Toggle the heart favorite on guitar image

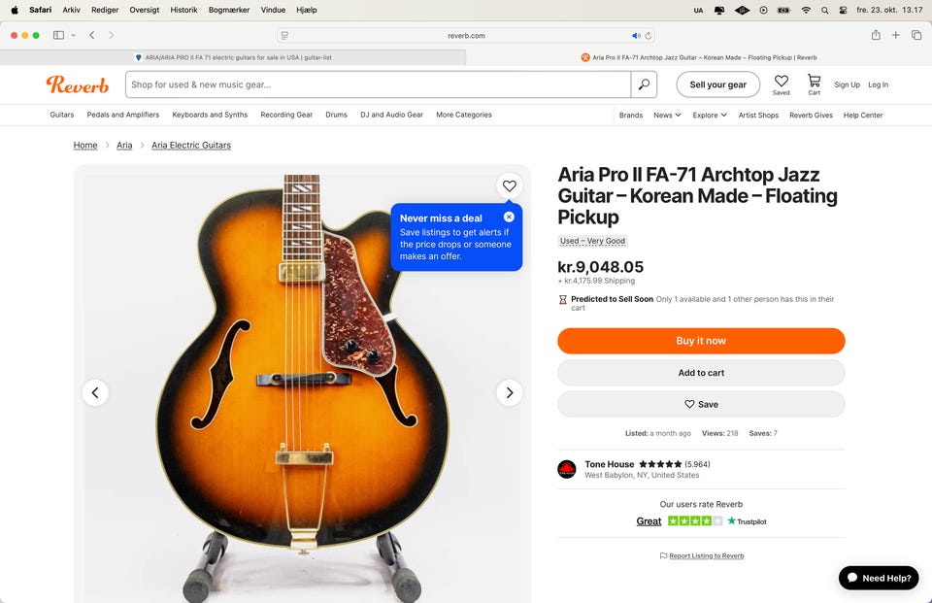(510, 186)
